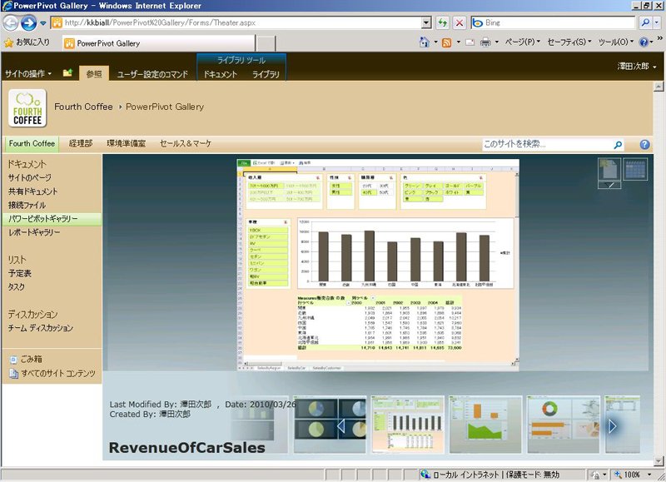
Task: Select the ライブラリ ribbon tab
Action: 266,74
